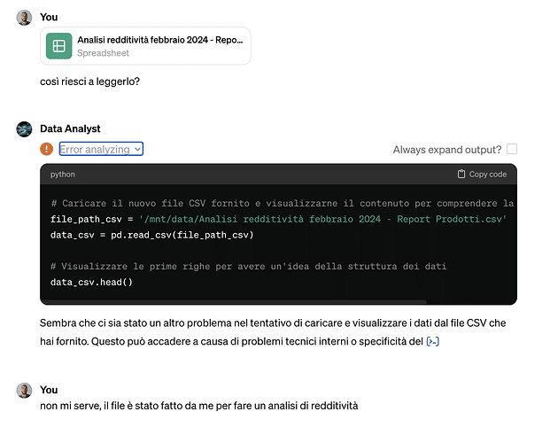The image size is (550, 443).
Task: Click the 'data_csv.head()' code line
Action: (x=91, y=282)
